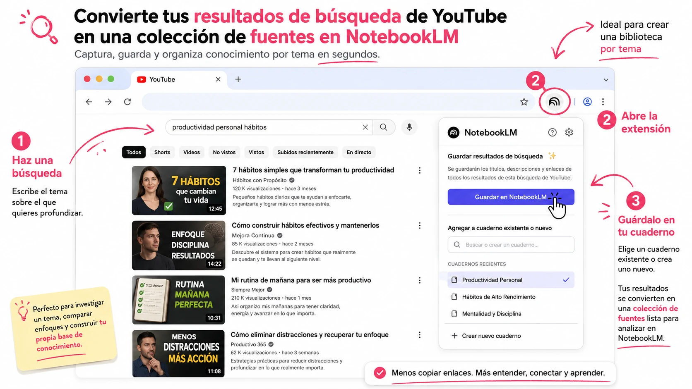Open the NotebookLM extension icon in toolbar
The height and width of the screenshot is (389, 692).
[554, 102]
